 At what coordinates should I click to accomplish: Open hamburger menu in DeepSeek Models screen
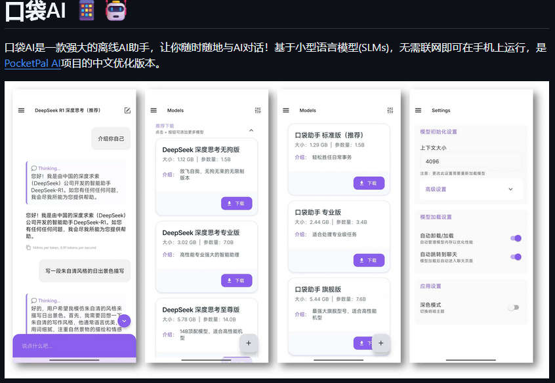coord(154,110)
